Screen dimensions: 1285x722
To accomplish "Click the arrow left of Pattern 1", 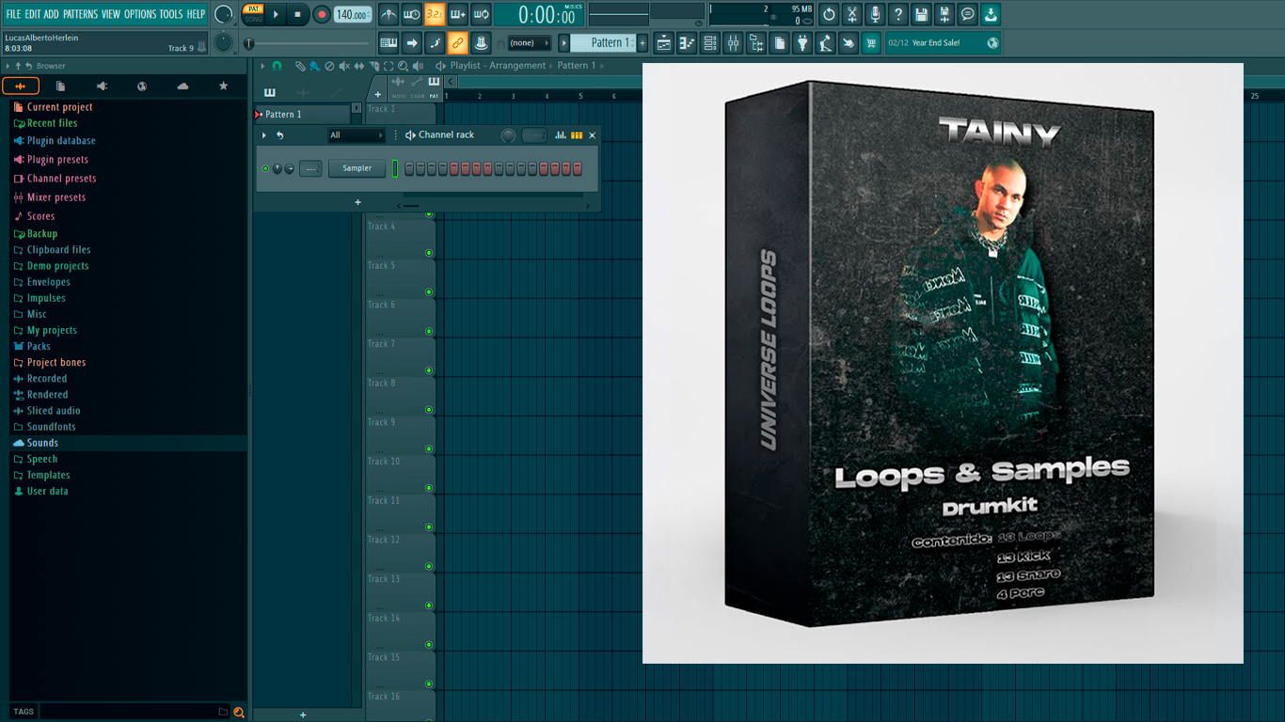I will (564, 42).
